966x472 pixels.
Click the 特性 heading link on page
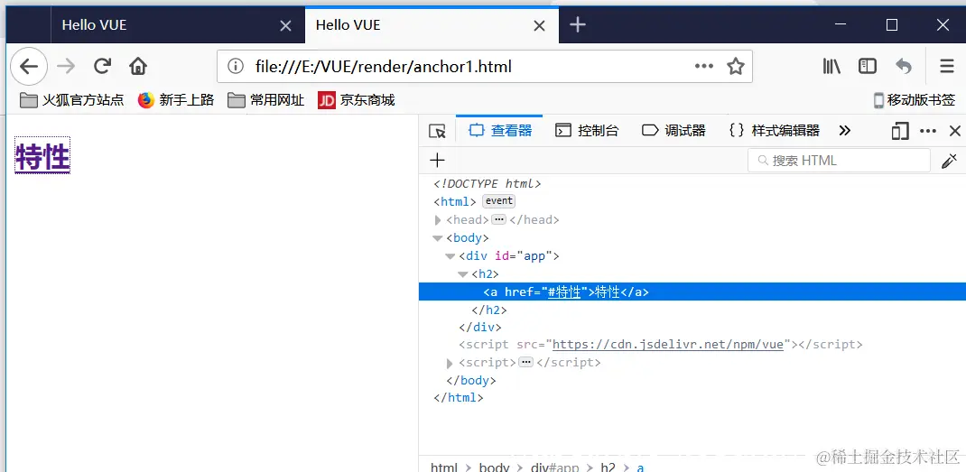pos(42,156)
